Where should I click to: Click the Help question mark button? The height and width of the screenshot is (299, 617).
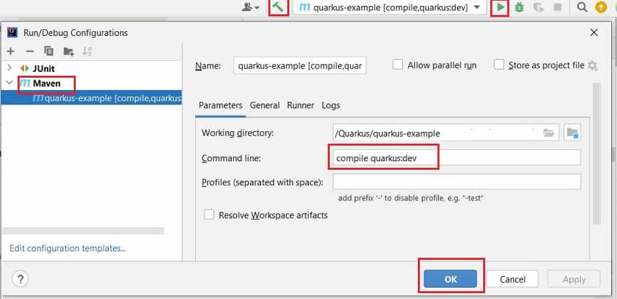20,279
